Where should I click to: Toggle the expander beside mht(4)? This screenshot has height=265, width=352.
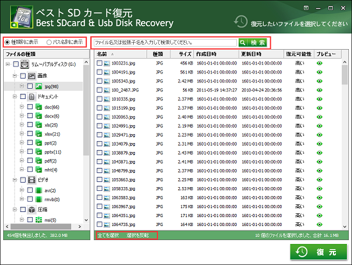[x=22, y=169]
